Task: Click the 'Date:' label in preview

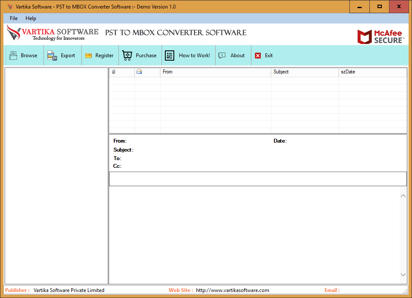Action: point(280,141)
